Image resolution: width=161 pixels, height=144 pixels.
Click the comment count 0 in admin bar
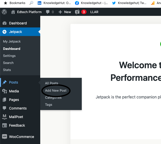coord(53,12)
